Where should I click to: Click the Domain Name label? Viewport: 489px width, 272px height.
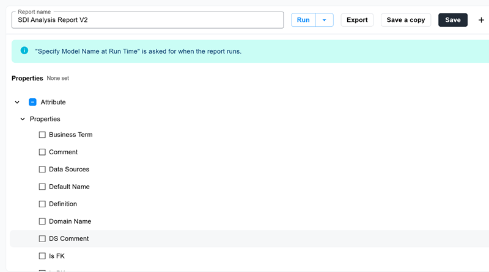70,221
